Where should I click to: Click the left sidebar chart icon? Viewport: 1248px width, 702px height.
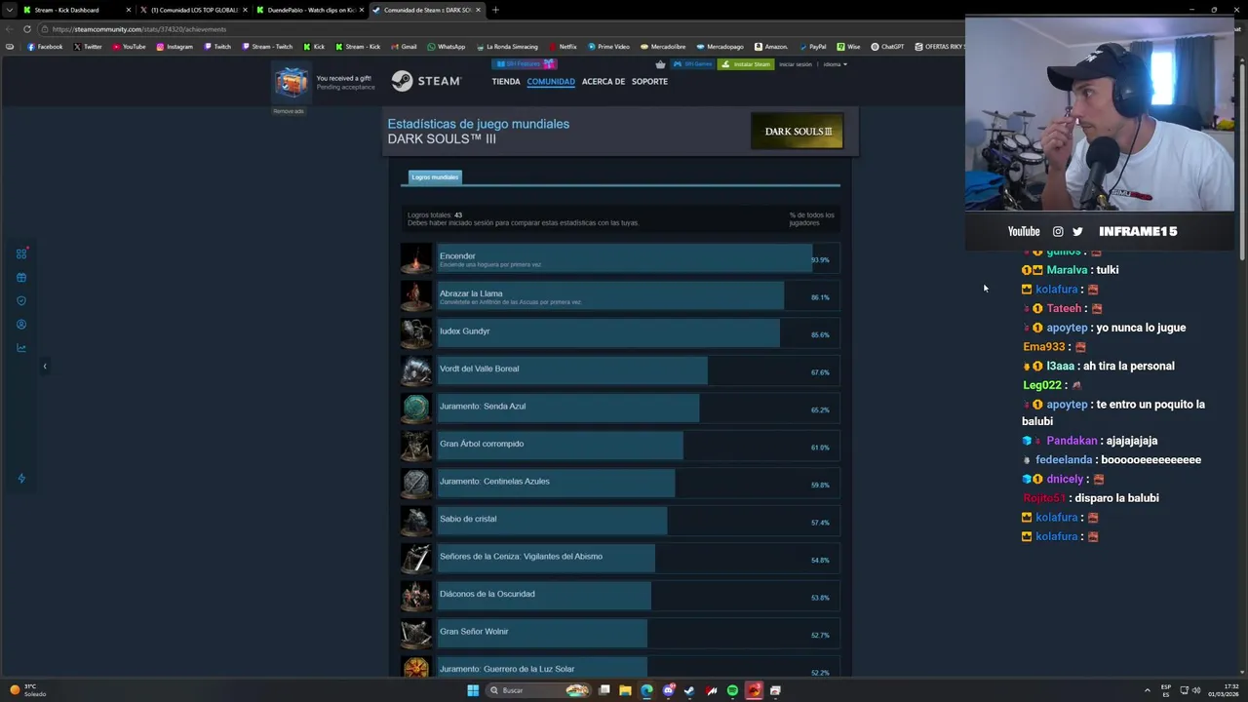coord(21,348)
